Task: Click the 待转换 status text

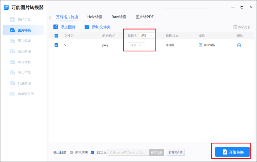Action: click(x=170, y=45)
